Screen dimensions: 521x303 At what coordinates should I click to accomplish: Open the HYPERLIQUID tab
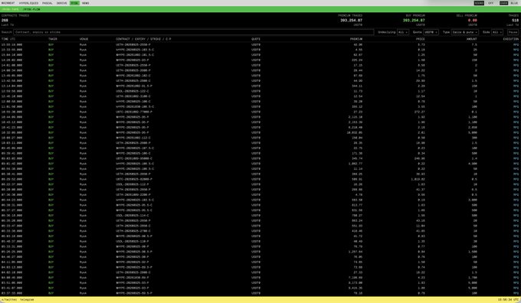click(x=28, y=3)
